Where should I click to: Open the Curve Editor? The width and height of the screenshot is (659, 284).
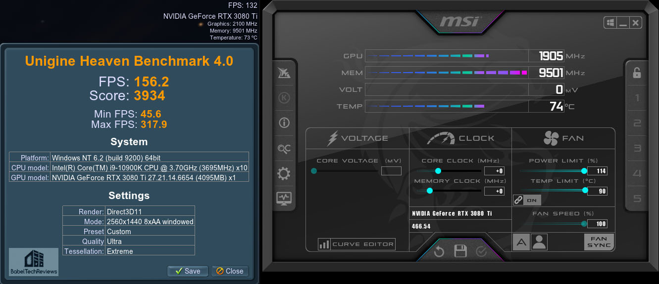[356, 244]
